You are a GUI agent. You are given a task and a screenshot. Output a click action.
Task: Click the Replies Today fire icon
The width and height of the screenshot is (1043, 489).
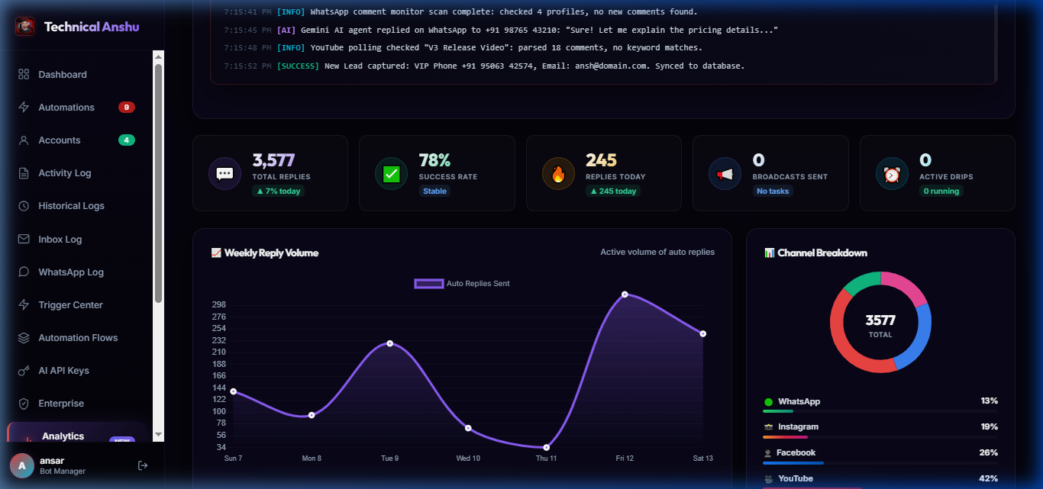click(x=558, y=173)
